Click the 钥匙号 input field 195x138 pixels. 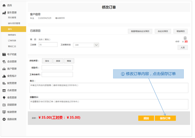pos(57,68)
